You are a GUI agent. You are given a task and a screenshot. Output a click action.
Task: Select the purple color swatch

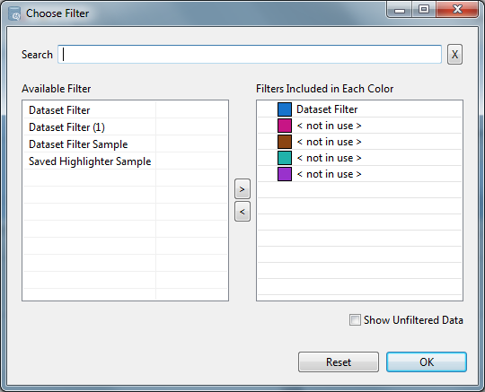tap(285, 174)
